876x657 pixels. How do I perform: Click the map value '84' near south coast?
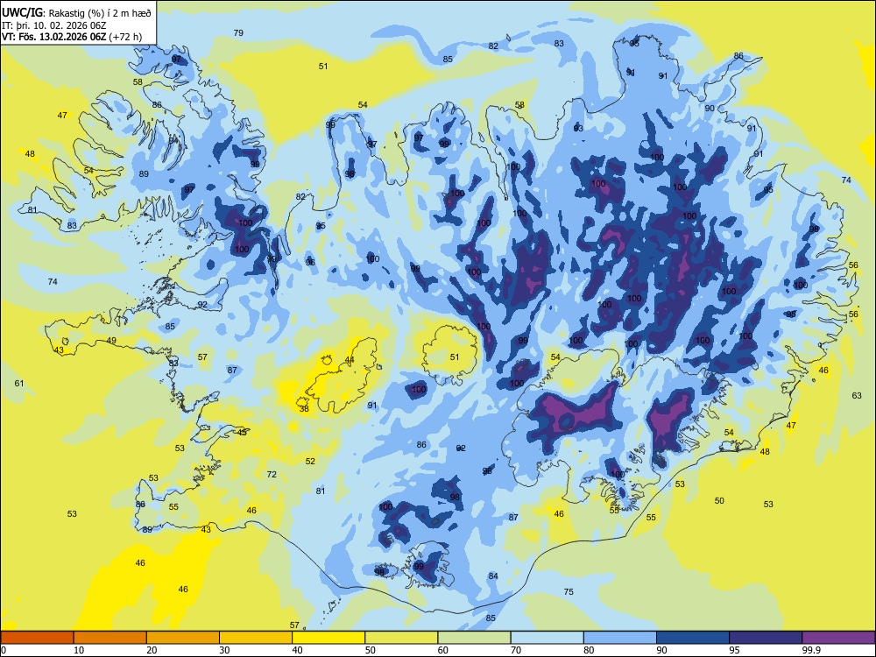point(493,576)
